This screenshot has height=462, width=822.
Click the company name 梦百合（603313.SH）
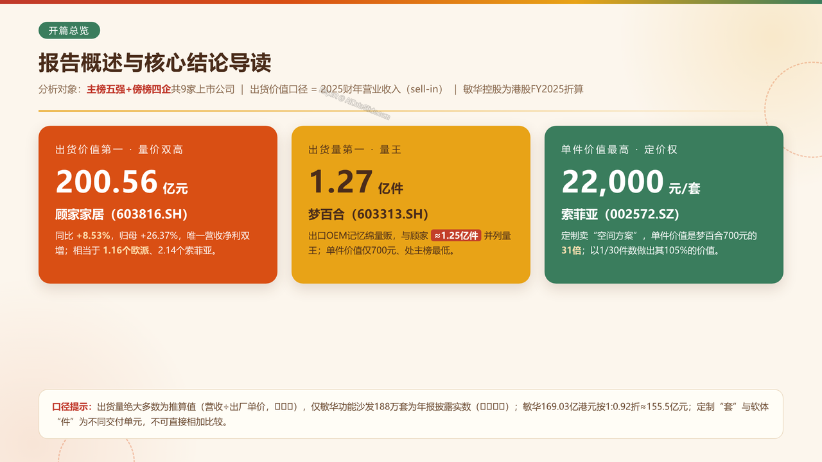tap(368, 214)
